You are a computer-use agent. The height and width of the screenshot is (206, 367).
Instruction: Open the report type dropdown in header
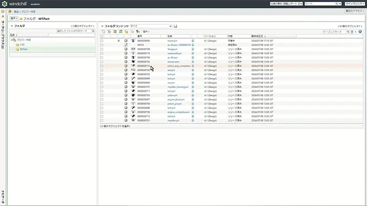[x=286, y=4]
